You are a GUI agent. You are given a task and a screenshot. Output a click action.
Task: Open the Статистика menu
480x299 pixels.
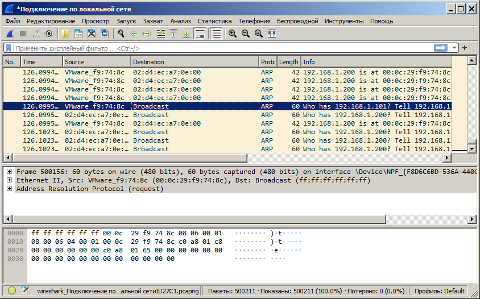214,21
